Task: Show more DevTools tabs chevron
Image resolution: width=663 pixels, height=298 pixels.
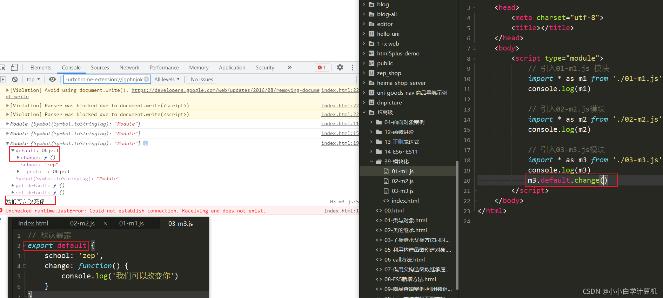Action: click(289, 67)
